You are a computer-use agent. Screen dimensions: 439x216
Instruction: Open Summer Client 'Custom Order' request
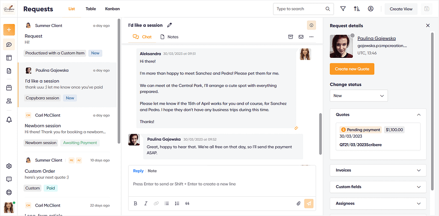(x=67, y=174)
